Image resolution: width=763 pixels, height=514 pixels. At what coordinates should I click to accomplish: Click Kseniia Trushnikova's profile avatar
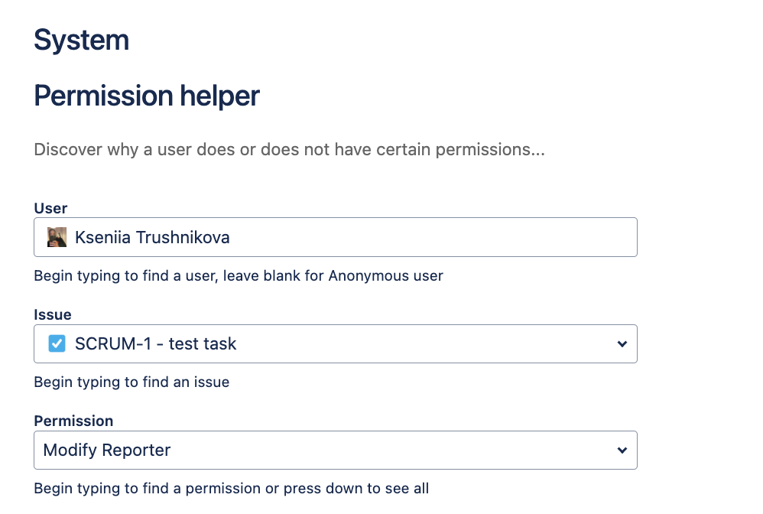[x=57, y=237]
